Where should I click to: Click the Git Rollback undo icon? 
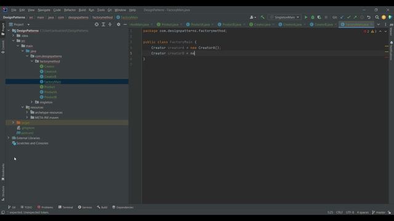[369, 17]
